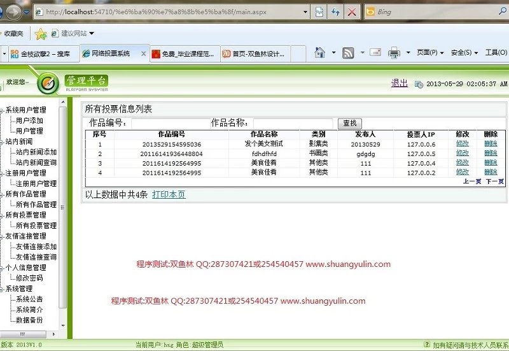
Task: Click the 退出 logout link
Action: click(400, 83)
